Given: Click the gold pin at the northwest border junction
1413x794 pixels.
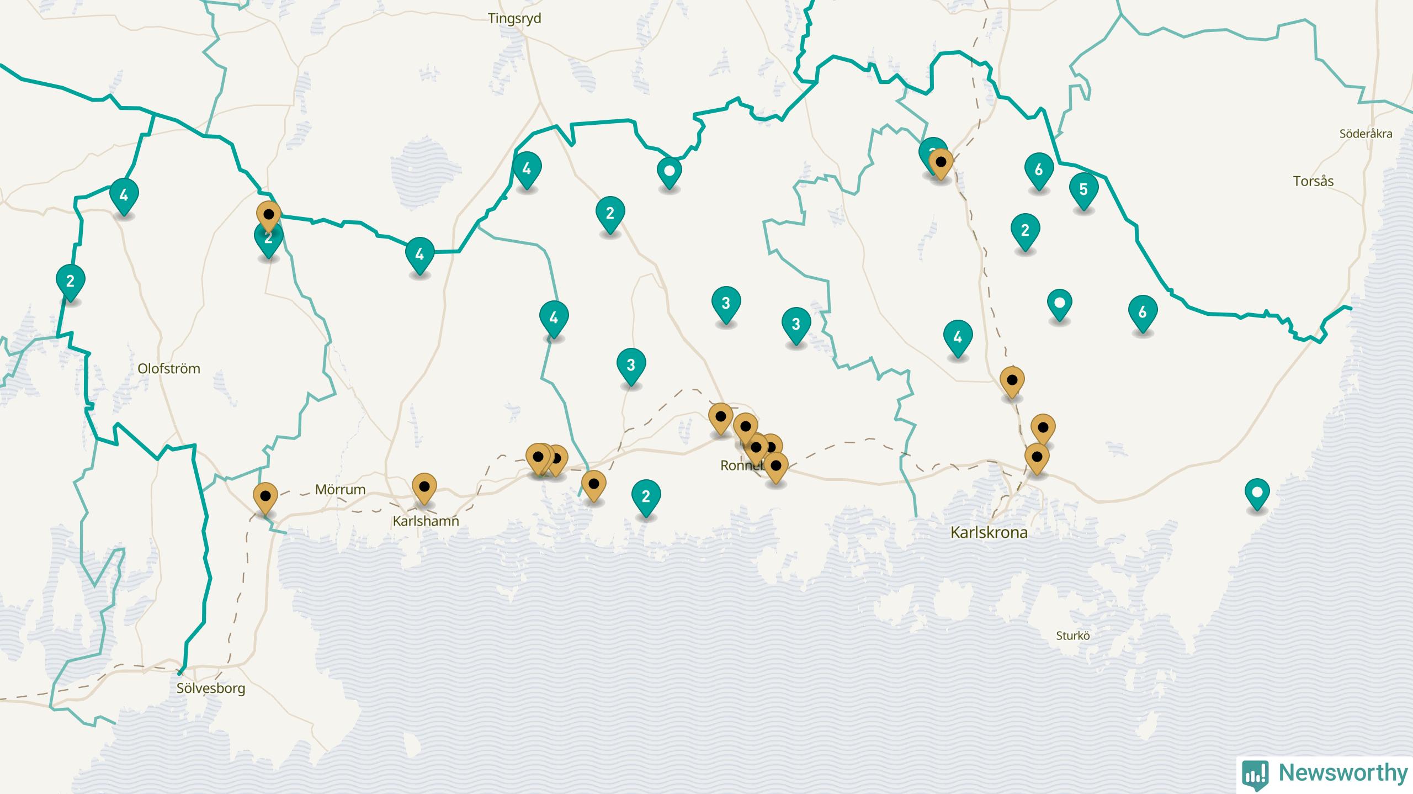Looking at the screenshot, I should pyautogui.click(x=268, y=214).
